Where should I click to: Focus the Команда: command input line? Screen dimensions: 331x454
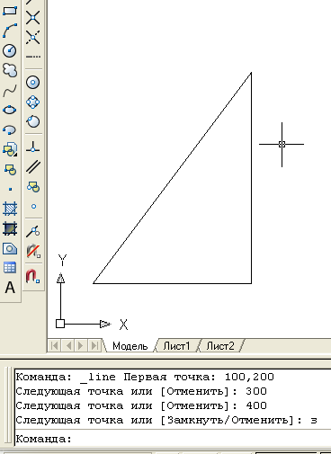(x=173, y=439)
